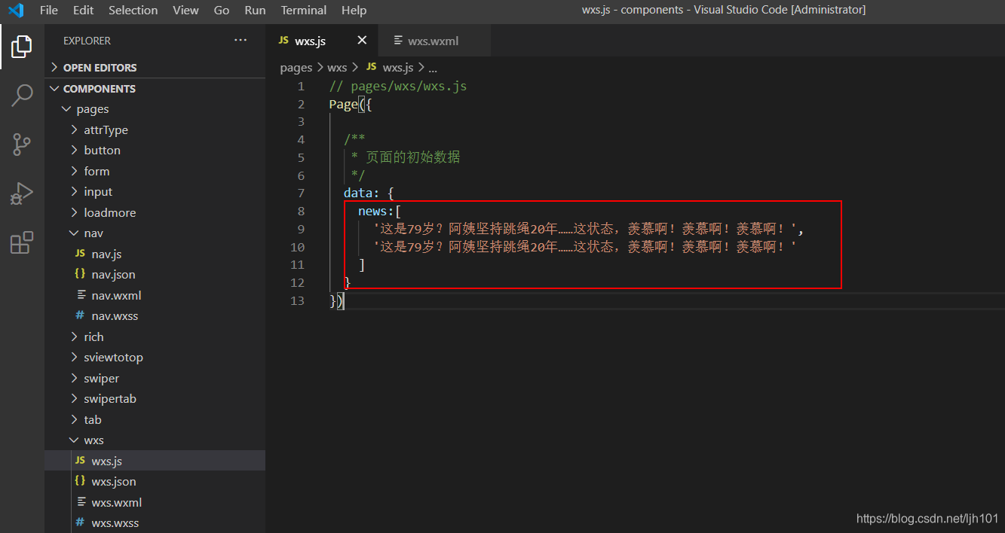Click the wxs folder breadcrumb segment
This screenshot has height=533, width=1005.
337,68
